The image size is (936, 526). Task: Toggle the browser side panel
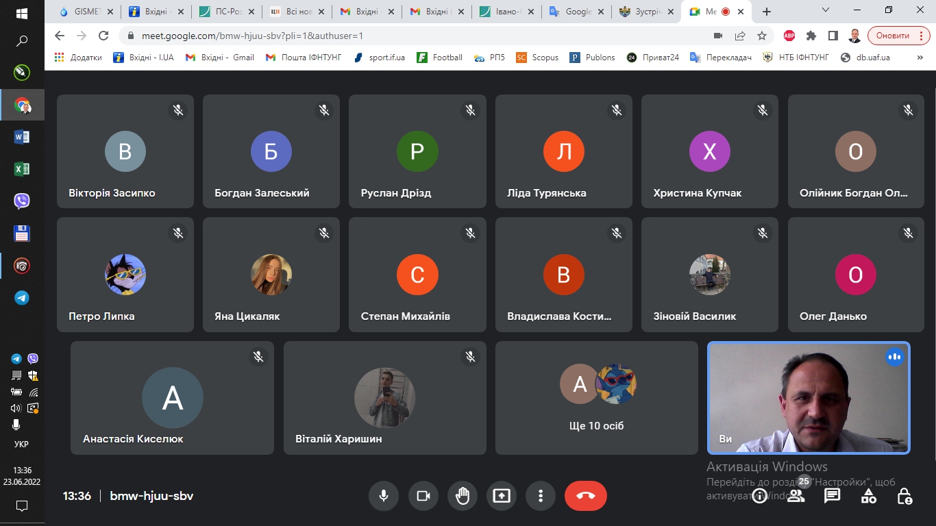(833, 36)
